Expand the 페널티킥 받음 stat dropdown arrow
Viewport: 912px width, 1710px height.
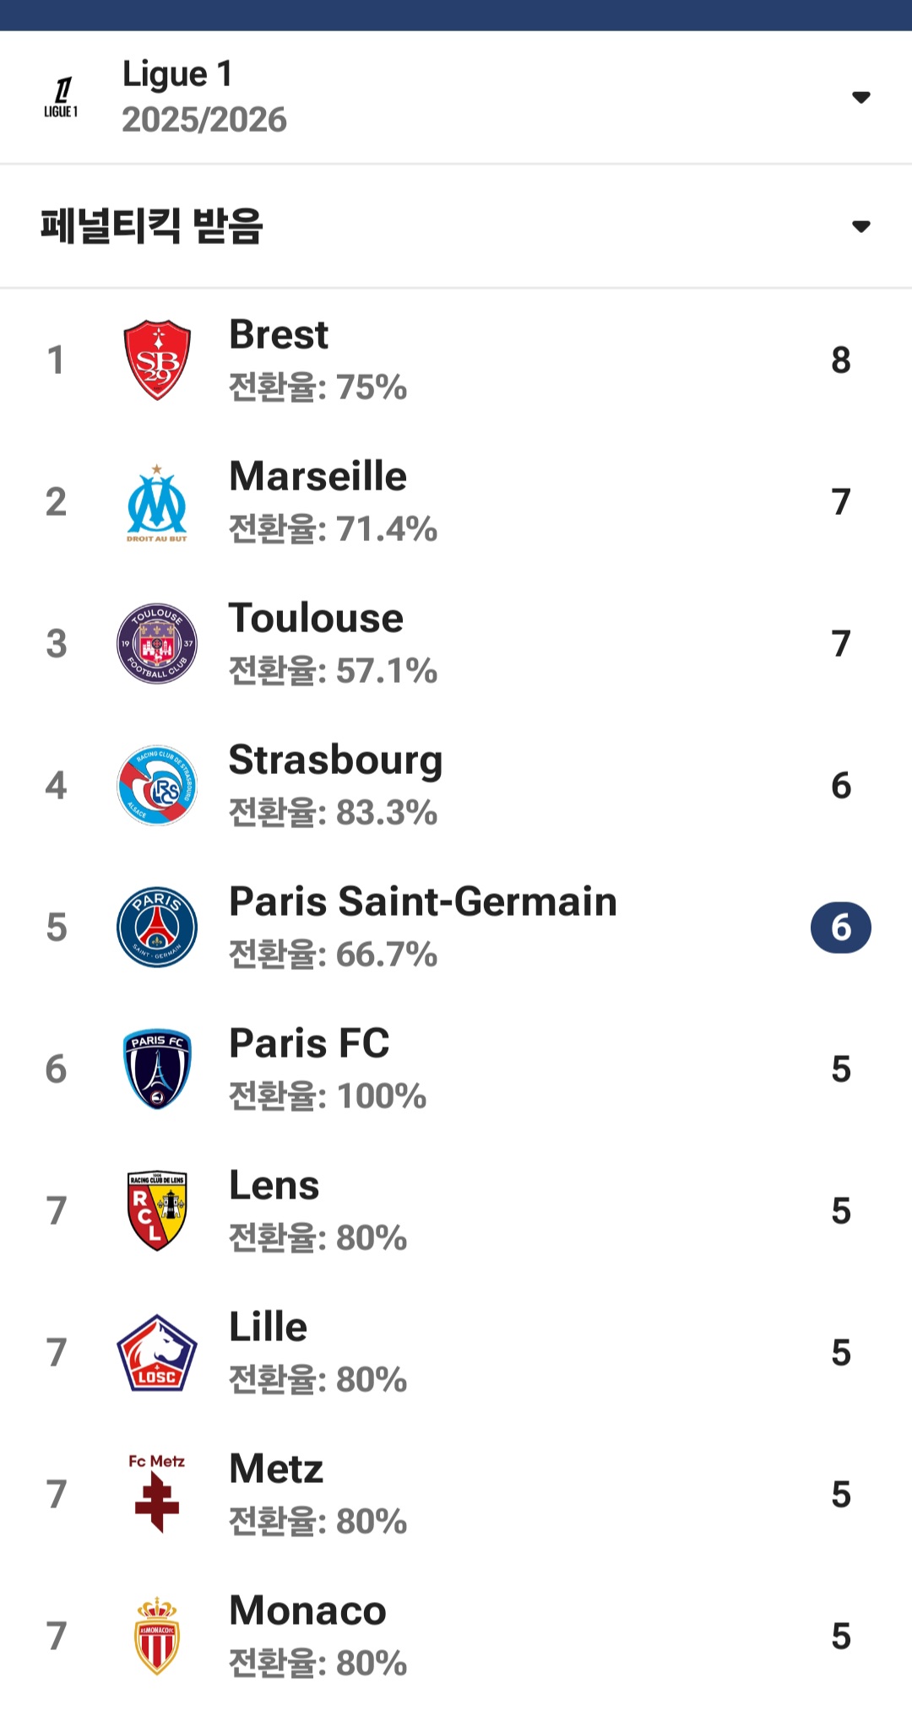(x=860, y=226)
